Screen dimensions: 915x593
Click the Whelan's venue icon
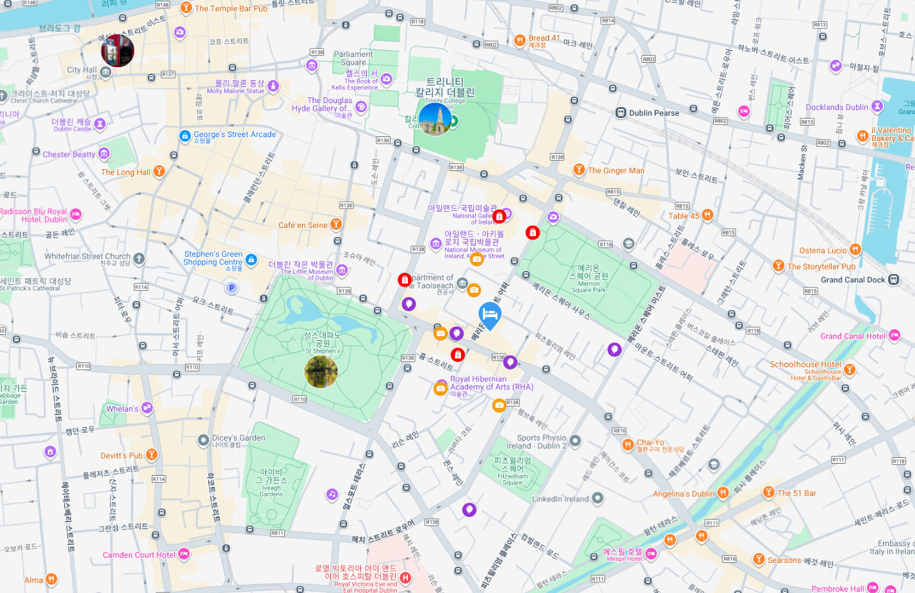click(x=147, y=407)
